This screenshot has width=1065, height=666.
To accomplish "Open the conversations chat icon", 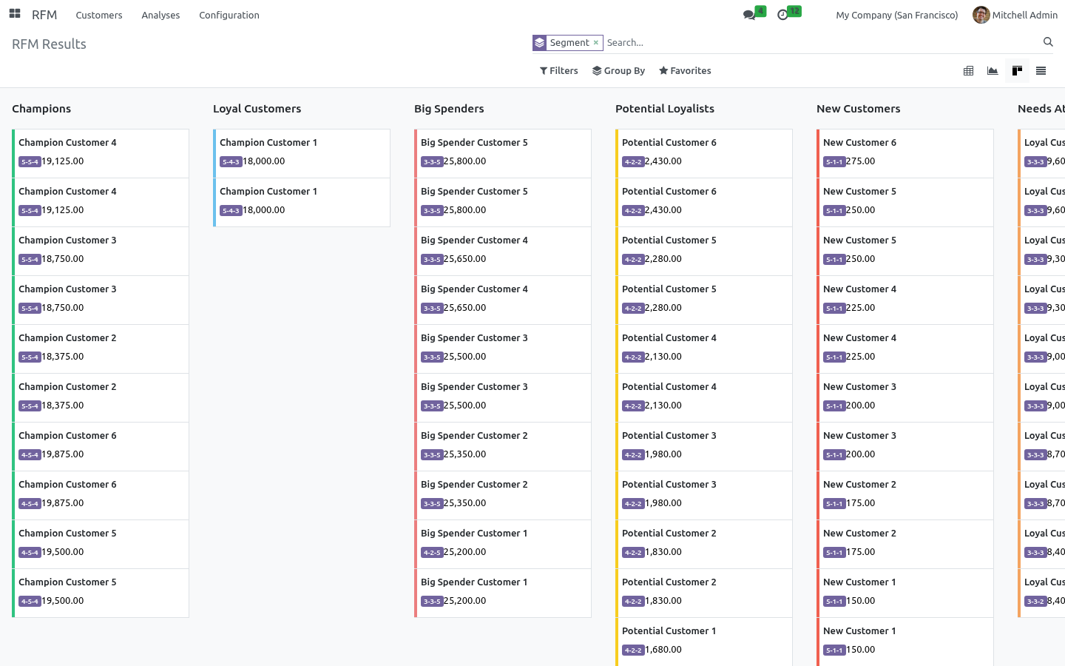I will [x=749, y=15].
